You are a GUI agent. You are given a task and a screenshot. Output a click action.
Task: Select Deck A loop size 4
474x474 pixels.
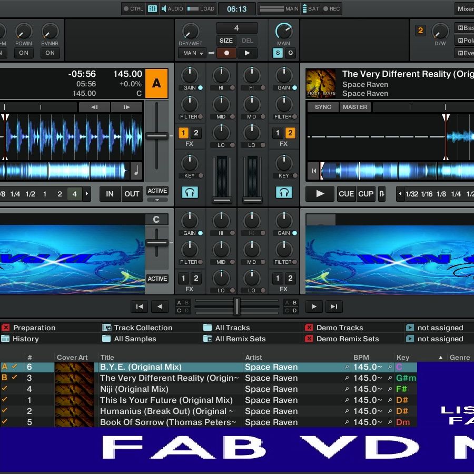click(x=75, y=194)
